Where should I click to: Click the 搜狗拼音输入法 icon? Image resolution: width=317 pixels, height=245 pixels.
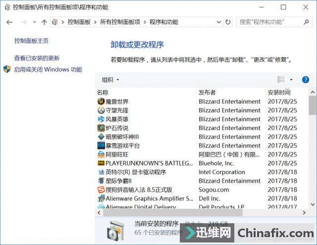pyautogui.click(x=101, y=190)
